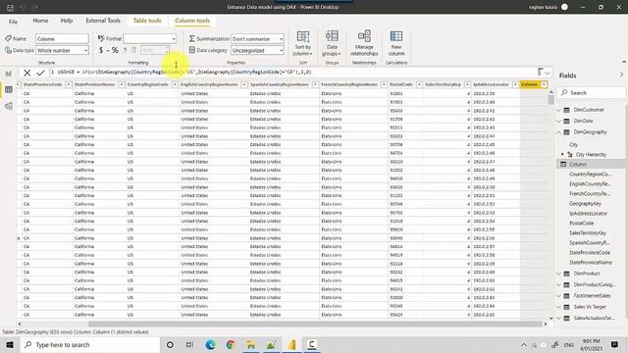Screen dimensions: 628x353
Task: Expand City Hierarchy in Fields
Action: click(562, 155)
